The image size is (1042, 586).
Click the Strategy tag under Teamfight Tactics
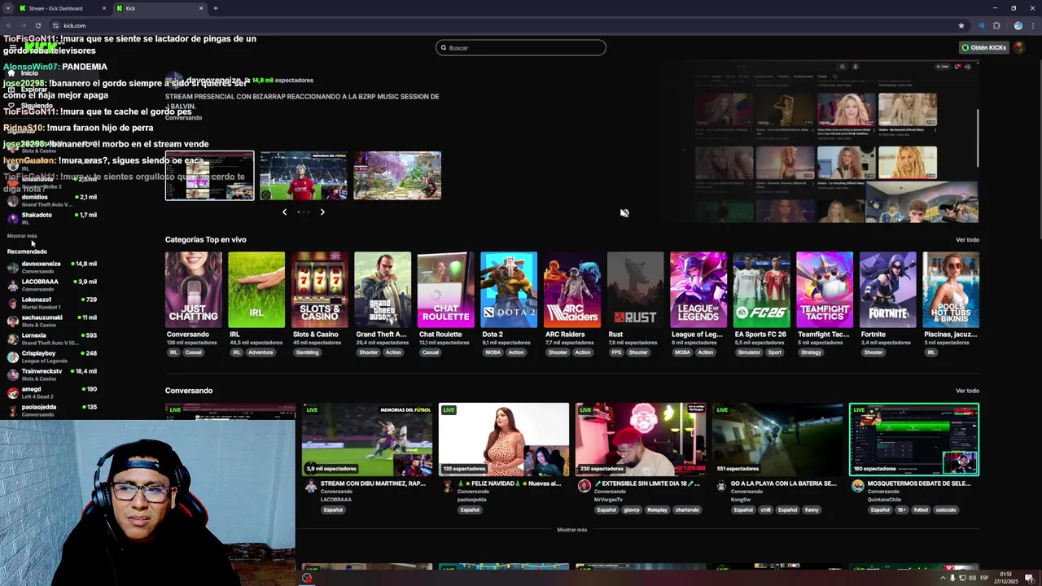click(811, 352)
